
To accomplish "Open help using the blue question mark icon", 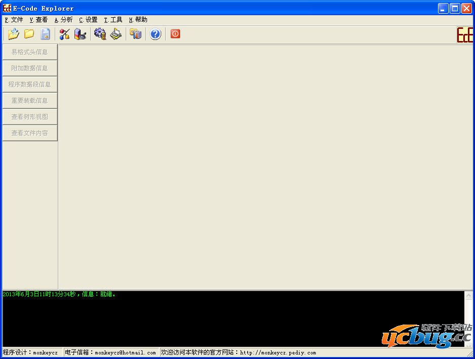I will pyautogui.click(x=155, y=34).
